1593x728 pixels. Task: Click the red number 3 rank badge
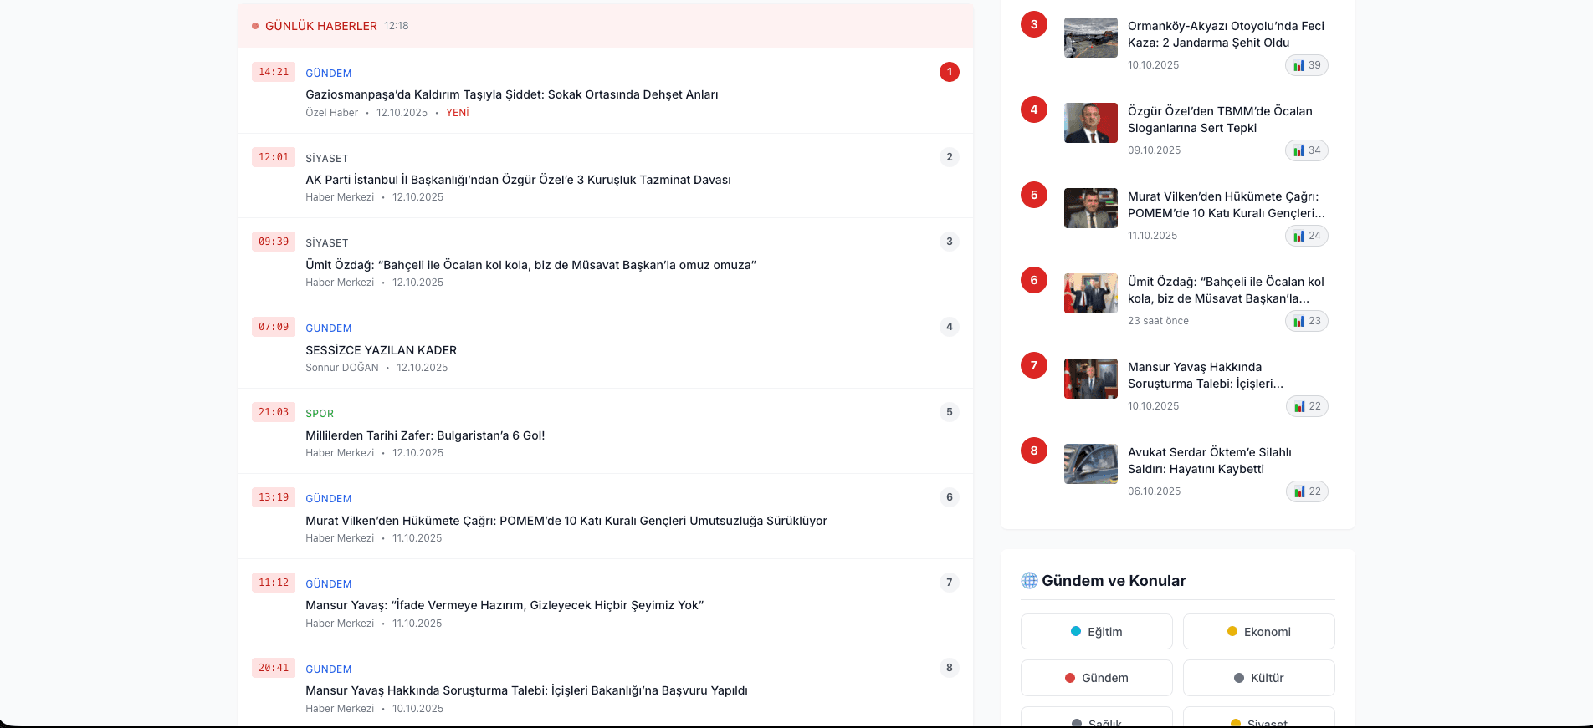pos(1034,24)
